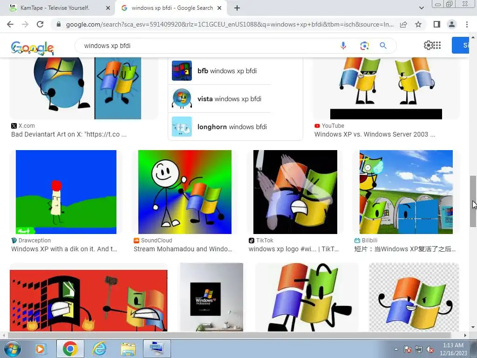Close the Google Search tab
Image resolution: width=477 pixels, height=358 pixels.
click(219, 8)
